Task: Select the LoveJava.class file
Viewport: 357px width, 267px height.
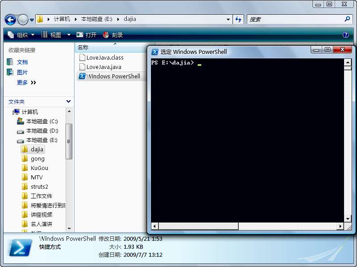Action: (101, 58)
